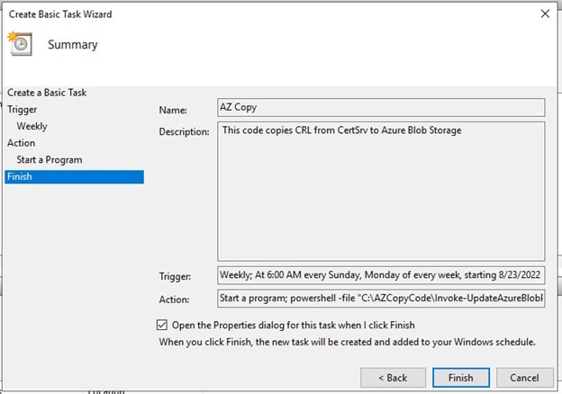Close the Create Basic Task Wizard window

pos(544,14)
